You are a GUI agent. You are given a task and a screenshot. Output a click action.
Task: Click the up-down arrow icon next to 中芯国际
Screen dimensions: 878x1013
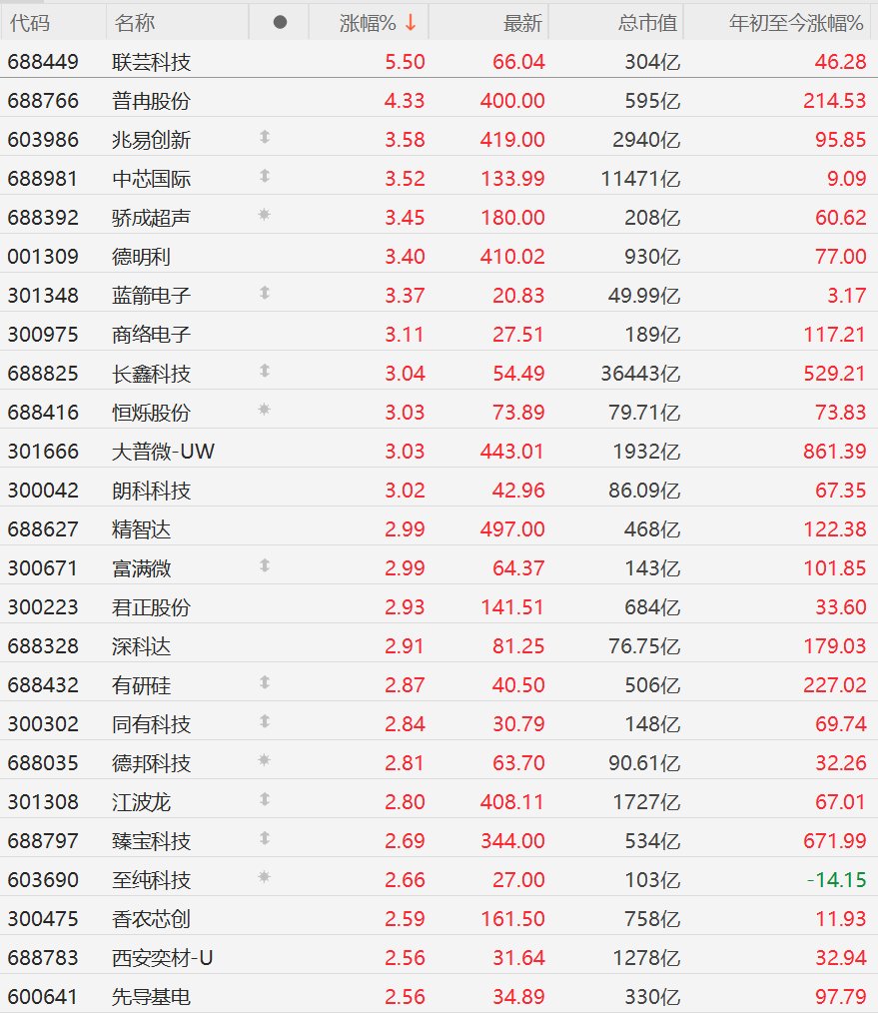point(265,176)
